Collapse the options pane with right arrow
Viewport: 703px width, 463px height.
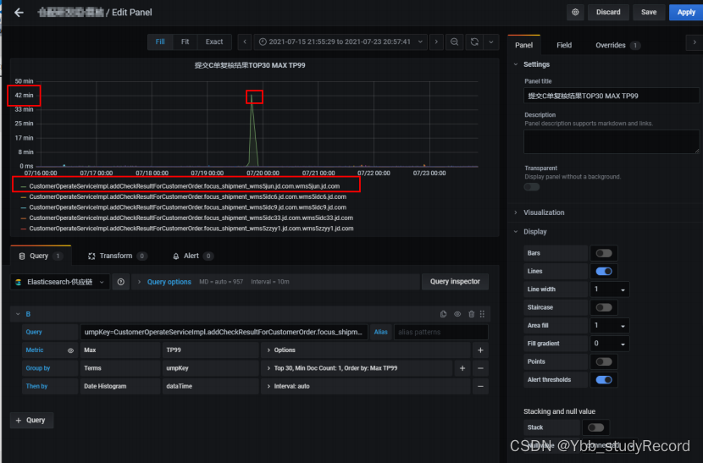coord(695,42)
